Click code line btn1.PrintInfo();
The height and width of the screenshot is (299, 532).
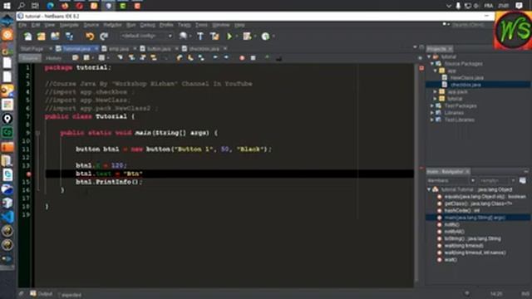109,182
